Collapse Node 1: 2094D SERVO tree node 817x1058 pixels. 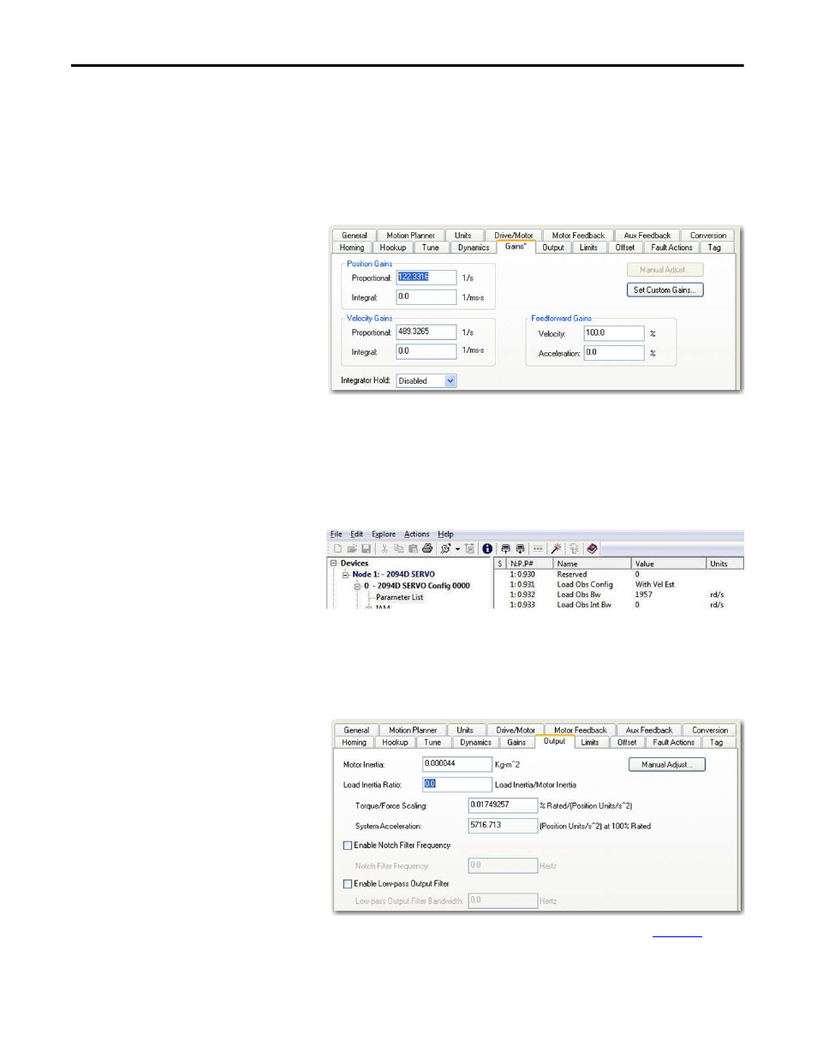[346, 574]
